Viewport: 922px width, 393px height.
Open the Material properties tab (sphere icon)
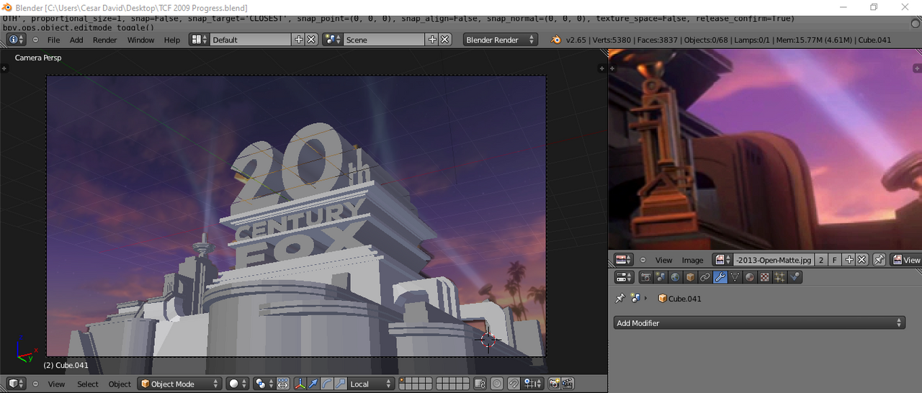750,277
